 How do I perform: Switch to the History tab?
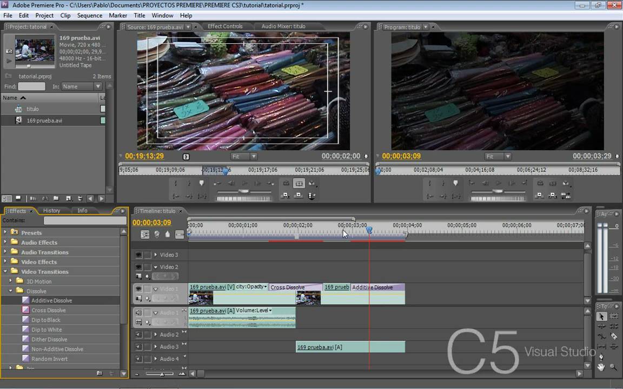tap(52, 210)
